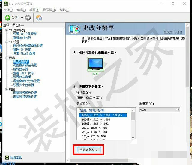
Task: Open 设置数字音频 task
Action: pyautogui.click(x=22, y=77)
